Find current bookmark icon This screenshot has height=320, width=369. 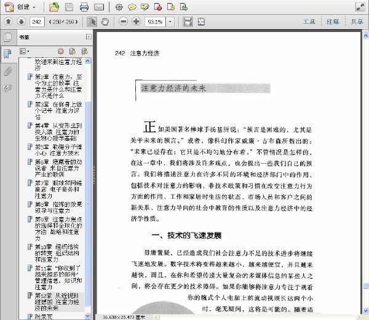coord(85,51)
